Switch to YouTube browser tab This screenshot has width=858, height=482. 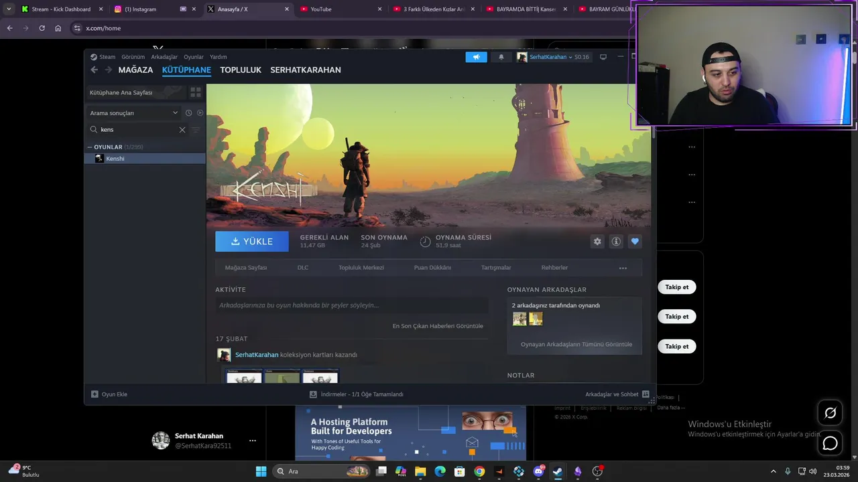pyautogui.click(x=341, y=9)
